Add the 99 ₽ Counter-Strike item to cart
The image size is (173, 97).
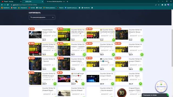tap(84, 54)
